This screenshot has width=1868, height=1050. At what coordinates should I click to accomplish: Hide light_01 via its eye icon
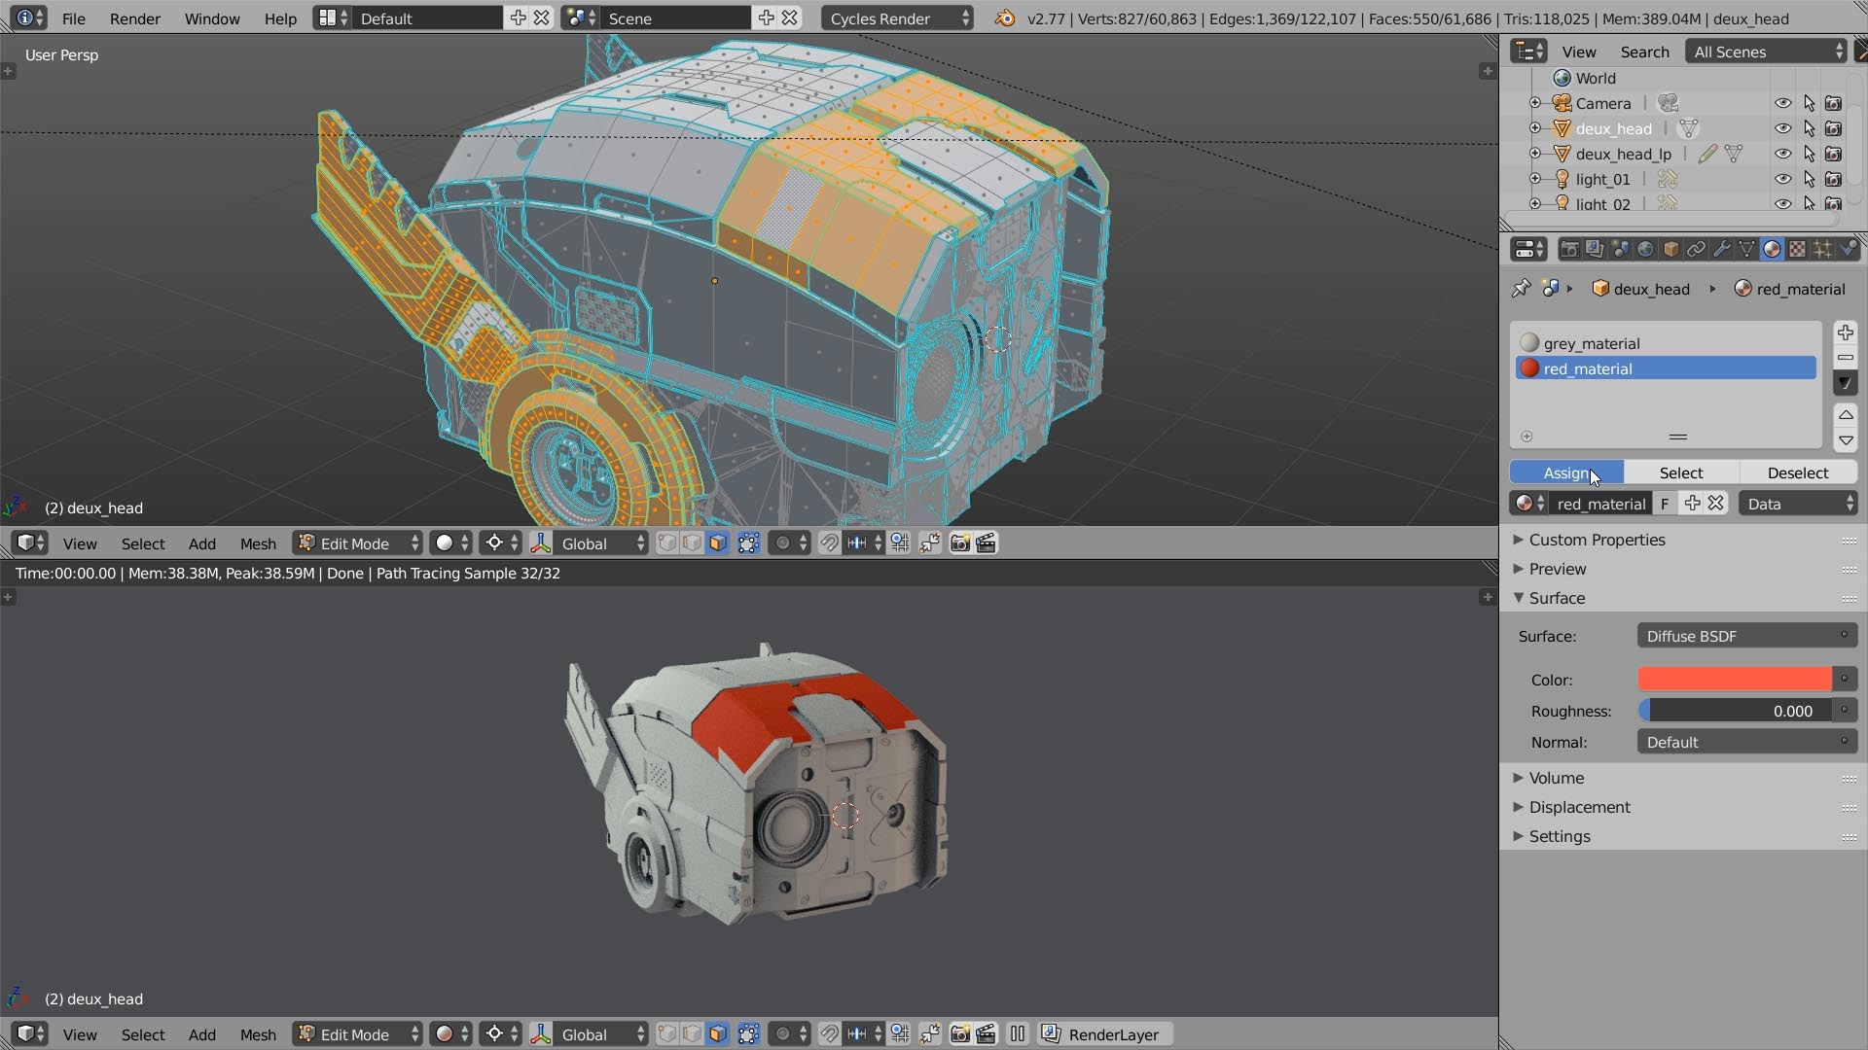(1782, 179)
